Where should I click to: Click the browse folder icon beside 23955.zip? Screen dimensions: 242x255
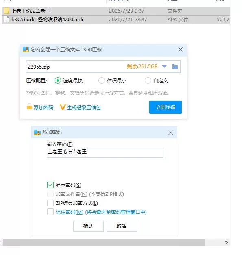175,67
